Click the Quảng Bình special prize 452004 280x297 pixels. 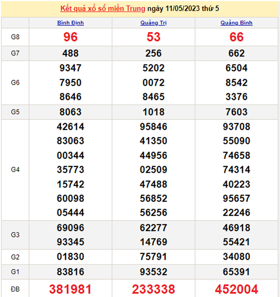[236, 289]
